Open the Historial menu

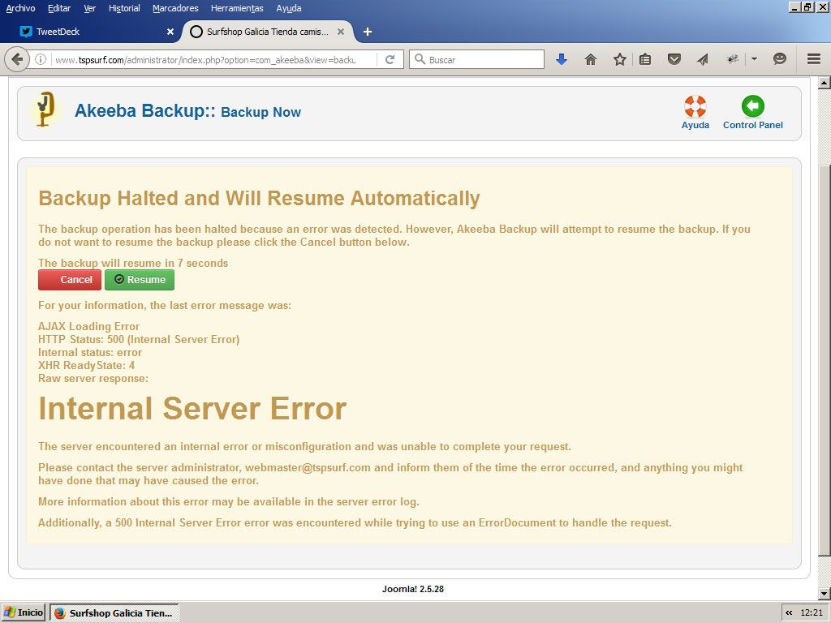click(x=124, y=8)
